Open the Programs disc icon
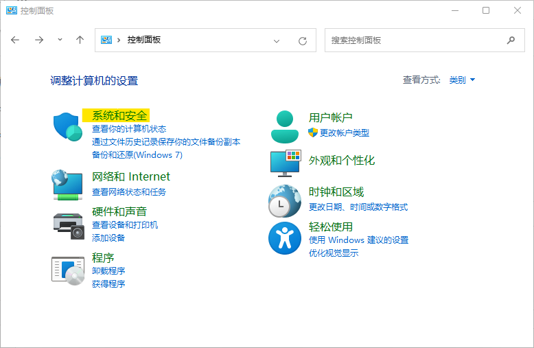 point(67,269)
